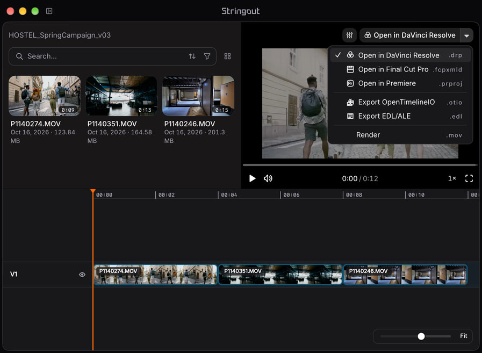
Task: Click the preview playback progress bar
Action: [360, 165]
